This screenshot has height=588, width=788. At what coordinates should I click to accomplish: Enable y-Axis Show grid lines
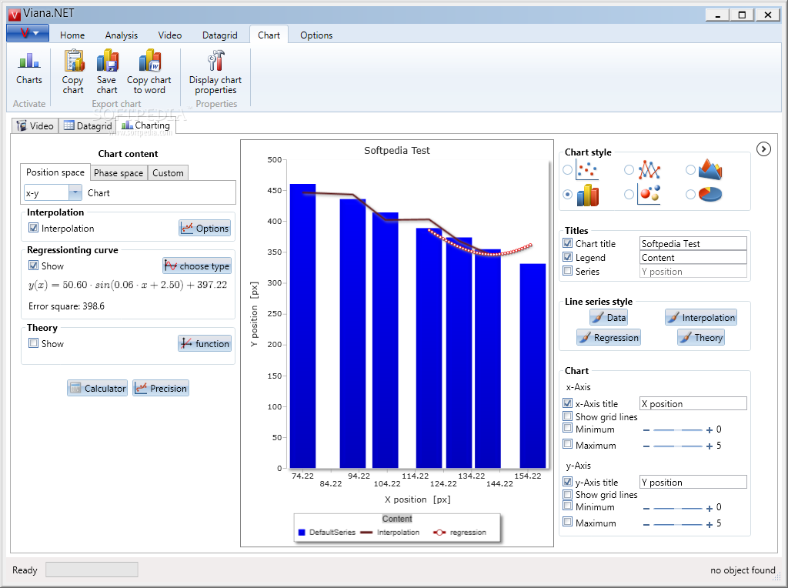coord(567,494)
